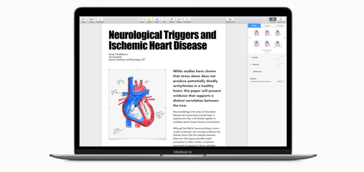Add a Text box from the toolbar
The height and width of the screenshot is (172, 364).
point(164,19)
